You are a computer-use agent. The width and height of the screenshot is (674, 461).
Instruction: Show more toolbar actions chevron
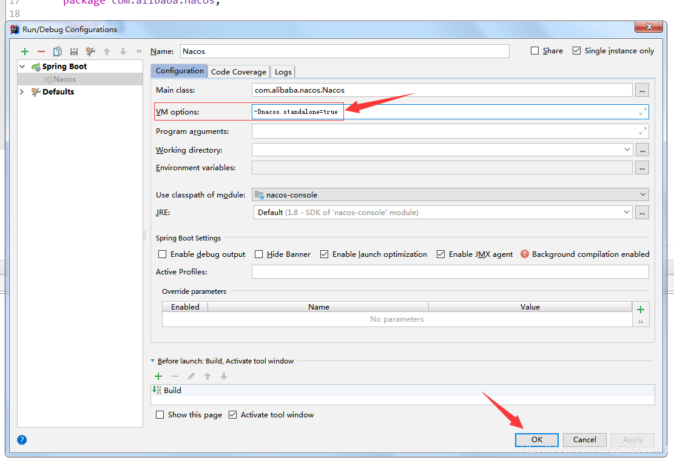tap(139, 51)
